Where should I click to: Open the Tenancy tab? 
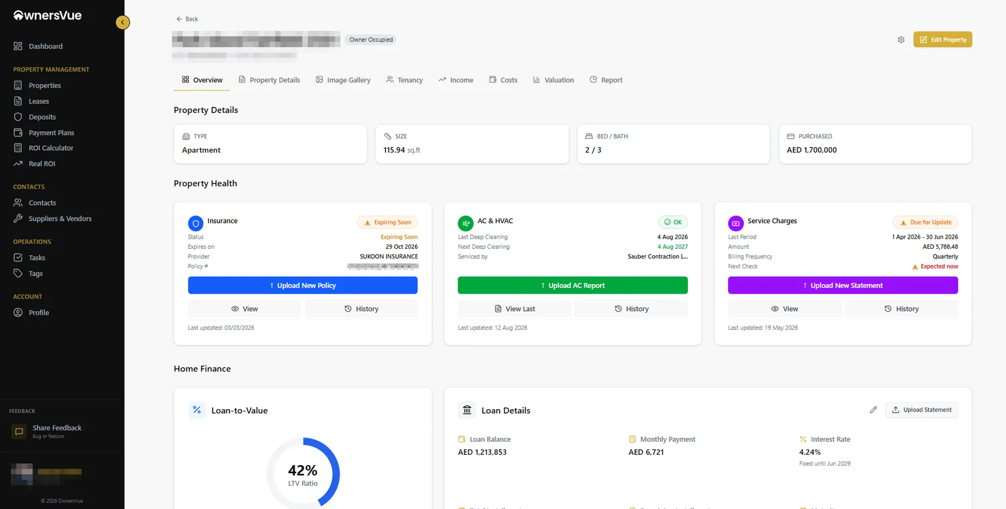(x=404, y=80)
